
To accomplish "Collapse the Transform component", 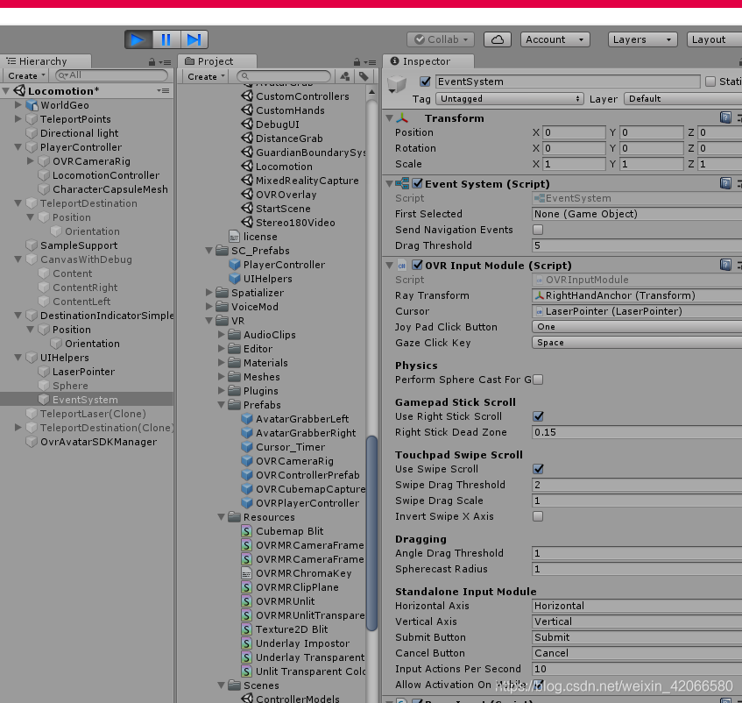I will click(390, 117).
